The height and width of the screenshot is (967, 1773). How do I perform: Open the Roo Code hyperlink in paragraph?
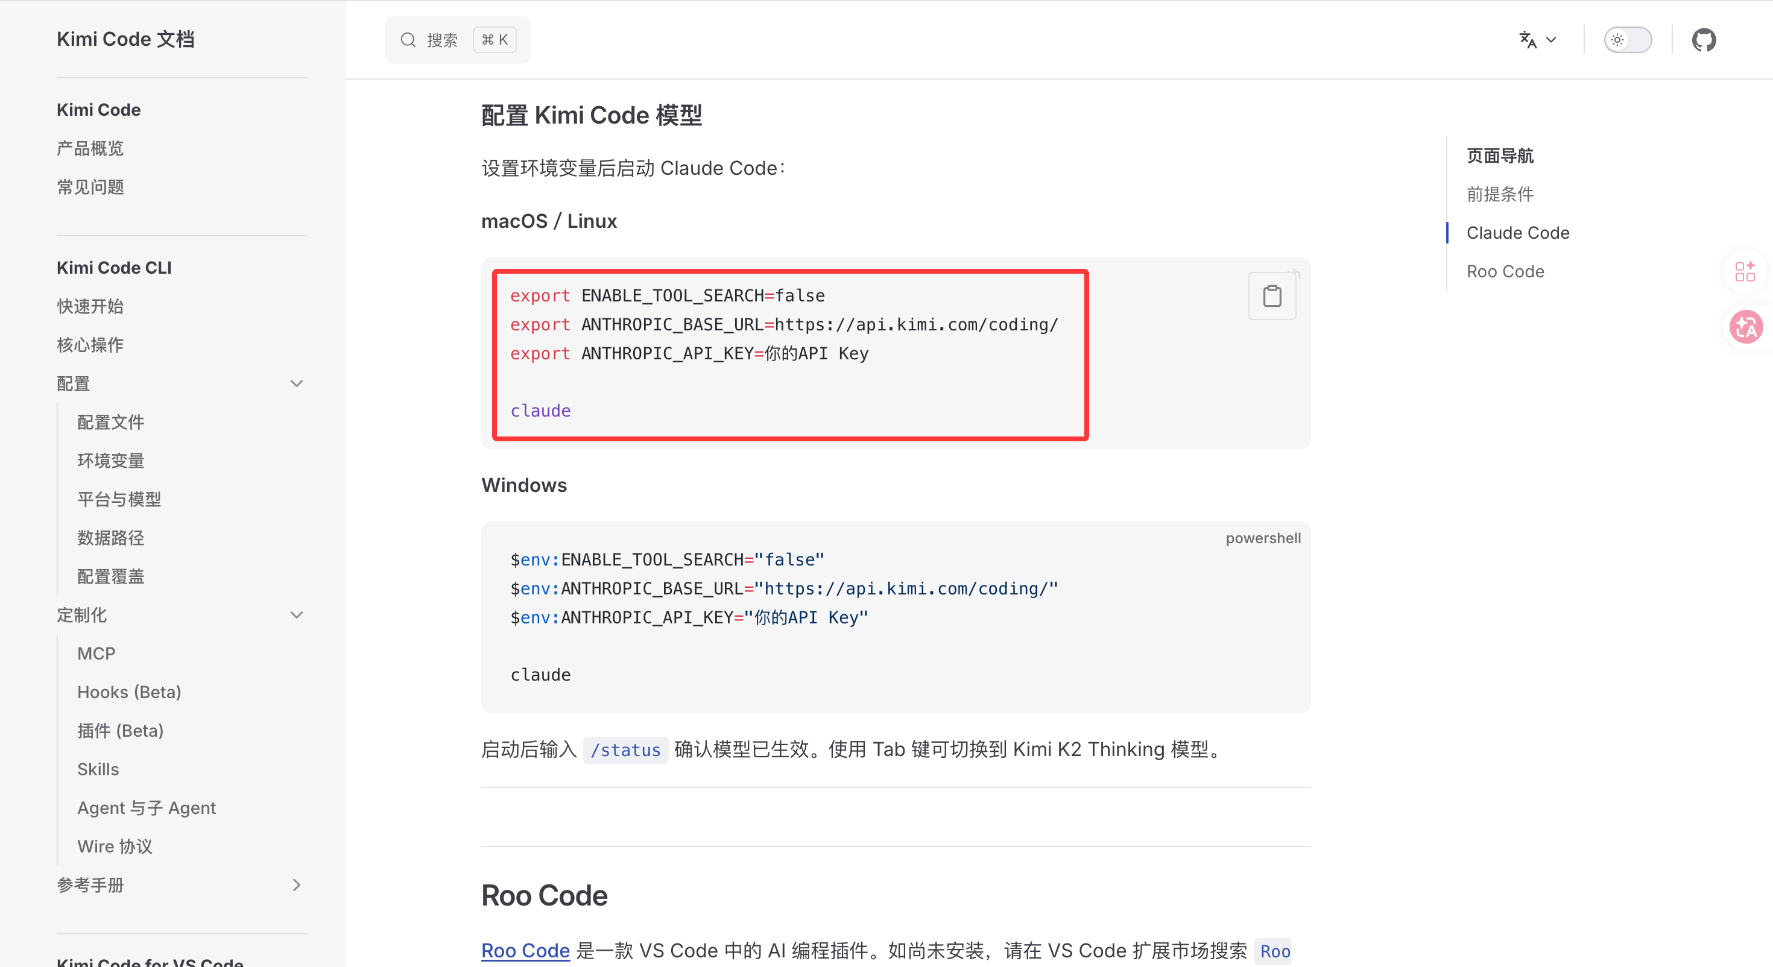(525, 950)
